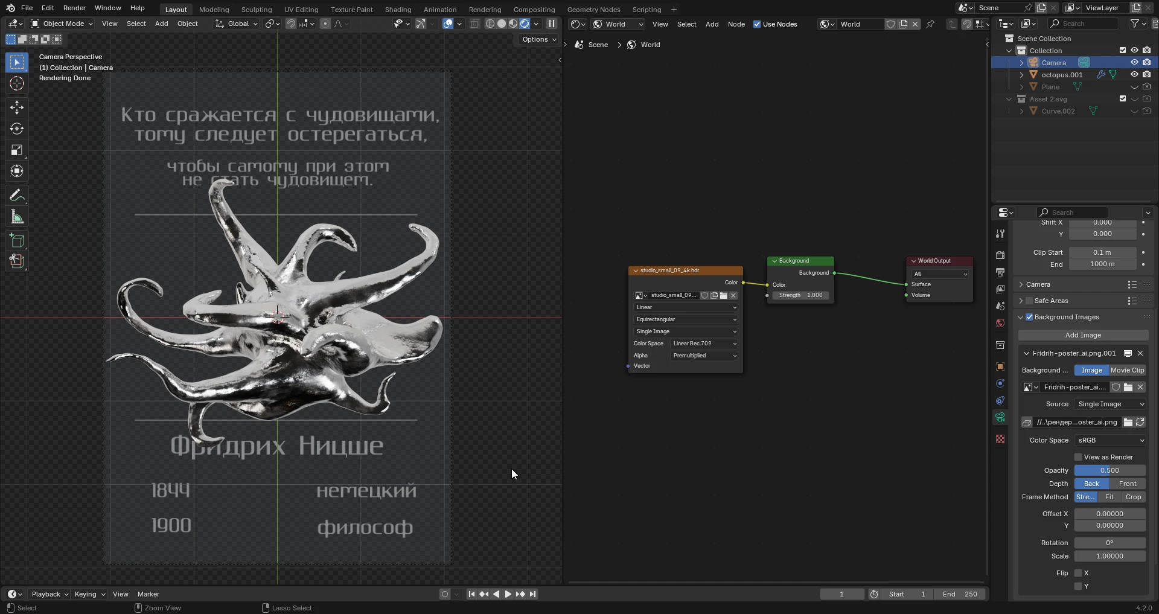
Task: Open the Object Mode dropdown
Action: point(62,24)
